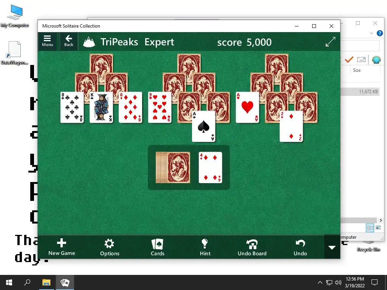Switch Explorer to large icons view
Viewport: 387px width, 290px height.
378,228
